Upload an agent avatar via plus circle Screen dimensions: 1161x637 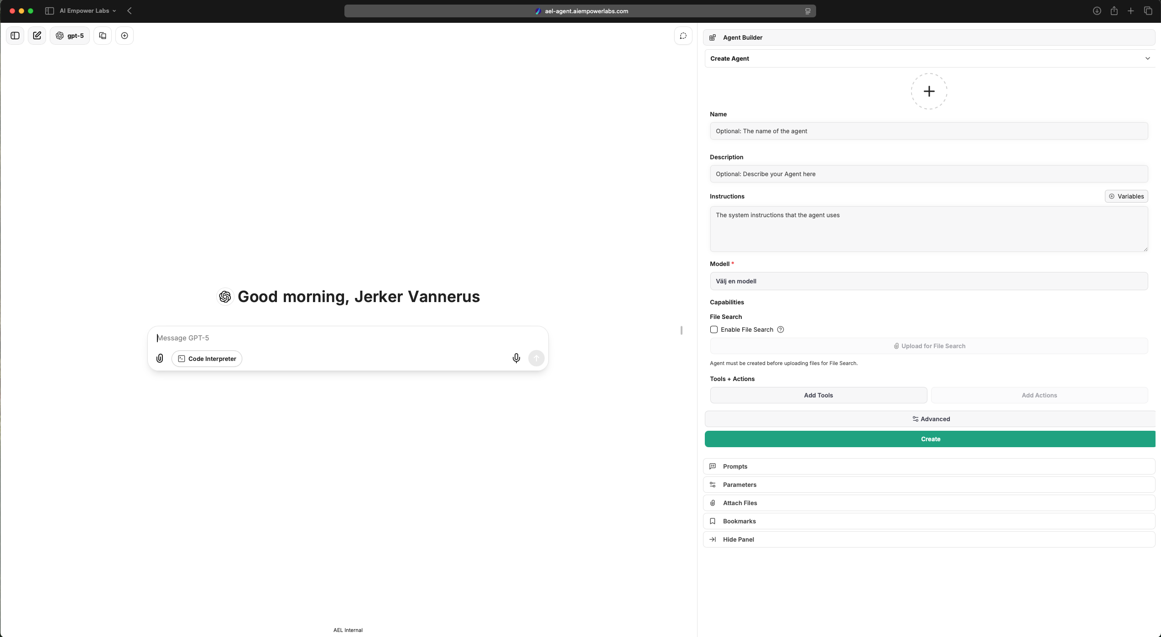coord(929,91)
